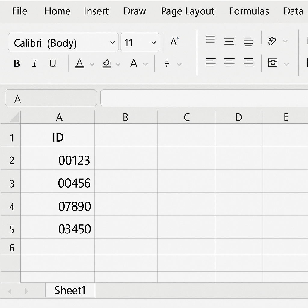308x308 pixels.
Task: Left-align the cell text
Action: (210, 63)
